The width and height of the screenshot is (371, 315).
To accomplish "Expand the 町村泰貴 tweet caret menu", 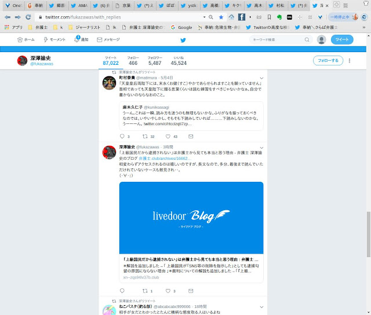I will [x=261, y=78].
